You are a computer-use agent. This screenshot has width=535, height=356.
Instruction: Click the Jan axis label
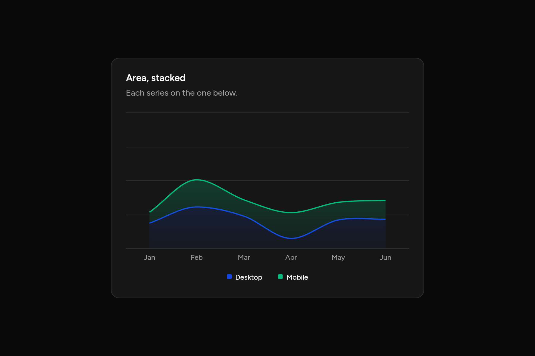[149, 257]
